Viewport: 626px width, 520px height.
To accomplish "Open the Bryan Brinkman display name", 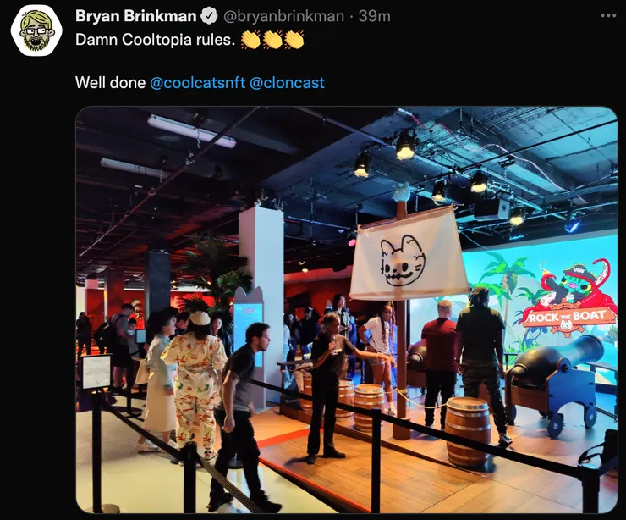I will [x=135, y=16].
